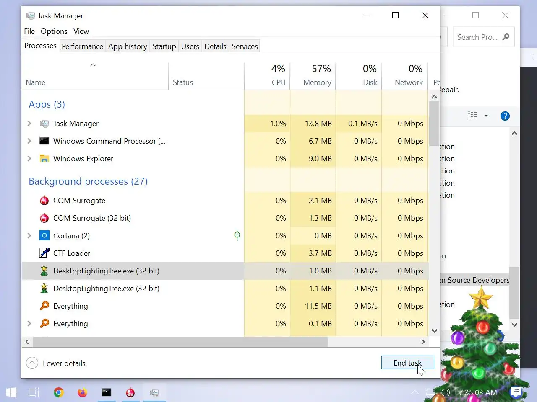
Task: Click the Cortana suspended leaf status icon
Action: tap(237, 236)
